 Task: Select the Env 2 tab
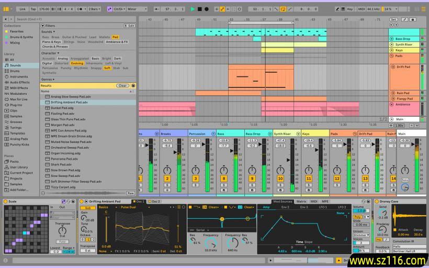[x=285, y=207]
